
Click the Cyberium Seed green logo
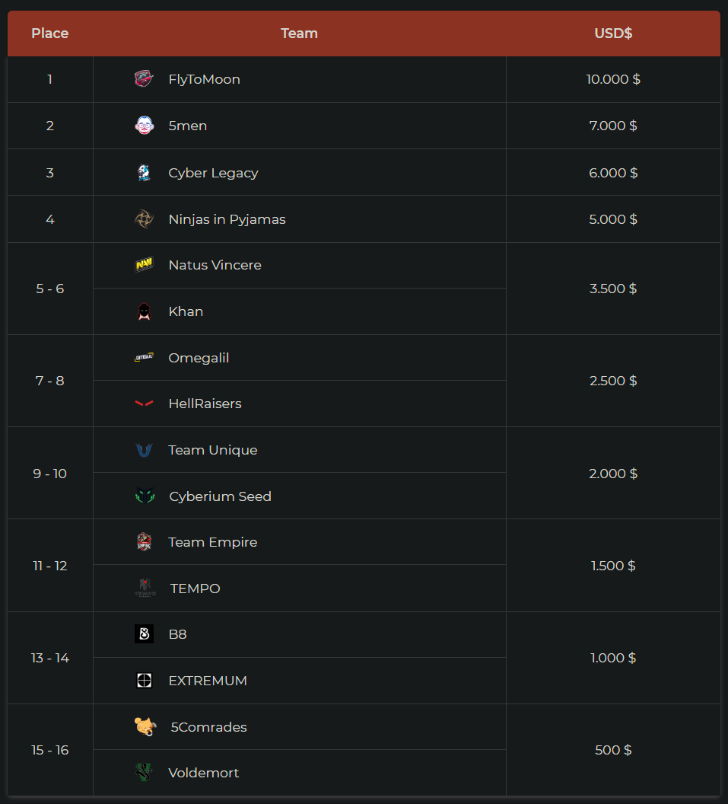pos(145,496)
